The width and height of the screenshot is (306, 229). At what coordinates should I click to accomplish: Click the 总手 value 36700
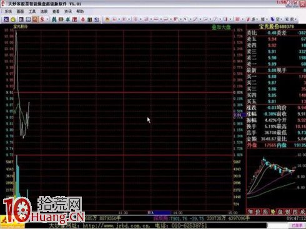click(x=270, y=133)
